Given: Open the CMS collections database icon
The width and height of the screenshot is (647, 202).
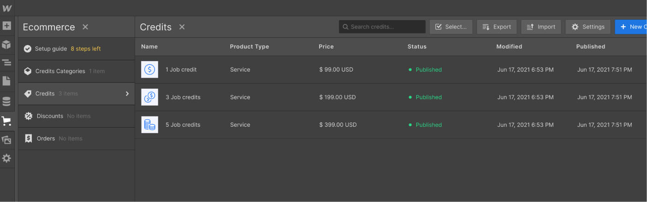Looking at the screenshot, I should pyautogui.click(x=7, y=101).
